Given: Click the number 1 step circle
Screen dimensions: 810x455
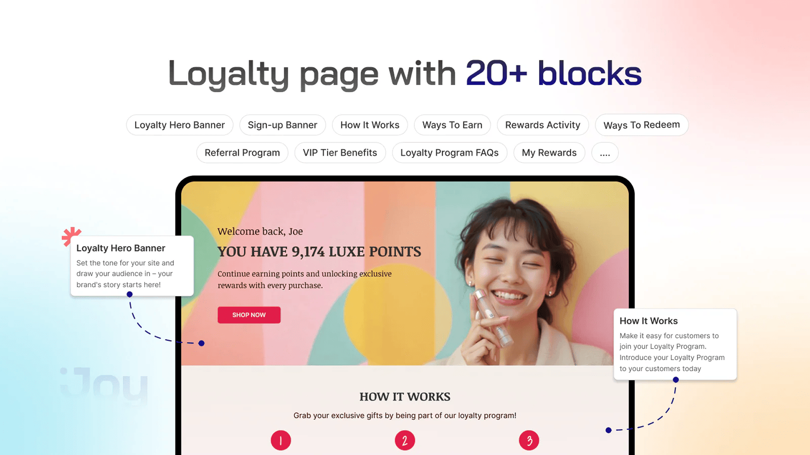Looking at the screenshot, I should point(281,440).
